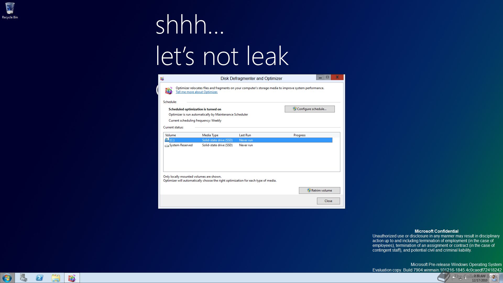Open Windows Explorer from the taskbar

(56, 278)
